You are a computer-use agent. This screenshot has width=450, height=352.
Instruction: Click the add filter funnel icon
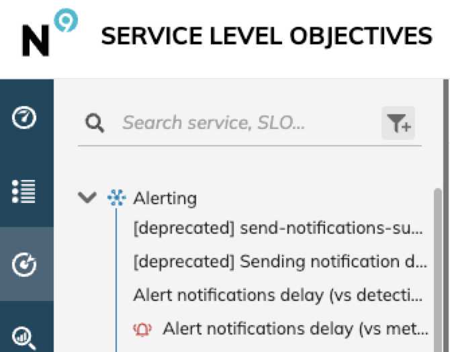tap(398, 123)
